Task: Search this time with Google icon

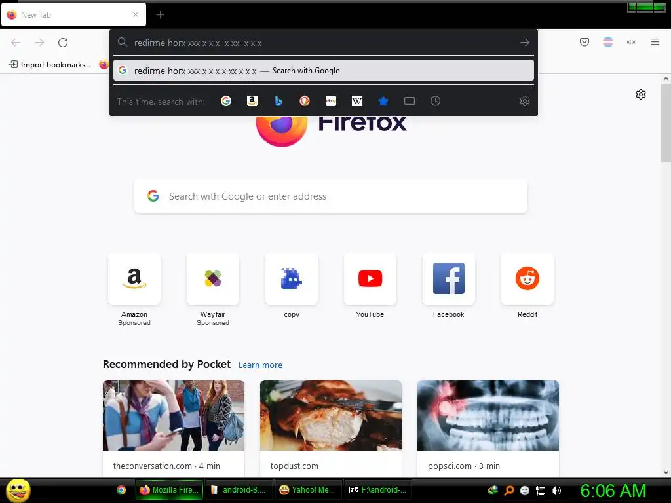Action: [x=226, y=101]
